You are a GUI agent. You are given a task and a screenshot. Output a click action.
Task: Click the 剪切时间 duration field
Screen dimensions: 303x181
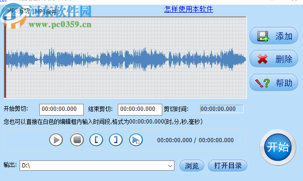222,109
